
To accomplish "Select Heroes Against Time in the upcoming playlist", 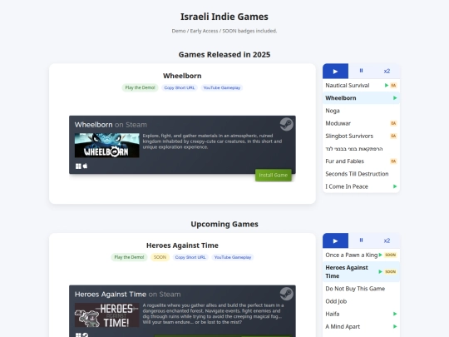I will click(361, 271).
